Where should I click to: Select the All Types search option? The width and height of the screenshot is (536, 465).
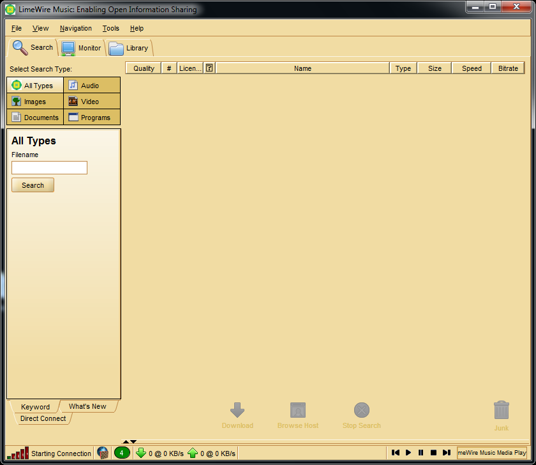point(35,85)
